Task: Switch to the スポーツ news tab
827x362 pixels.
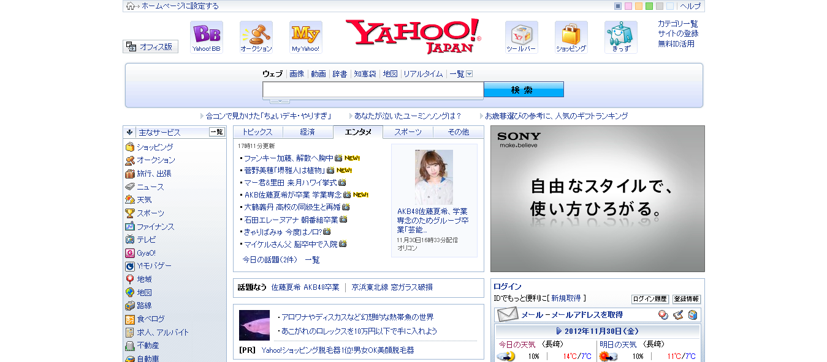Action: [408, 132]
